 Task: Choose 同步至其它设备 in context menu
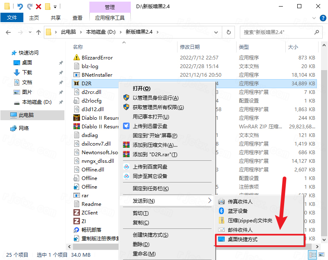click(150, 176)
